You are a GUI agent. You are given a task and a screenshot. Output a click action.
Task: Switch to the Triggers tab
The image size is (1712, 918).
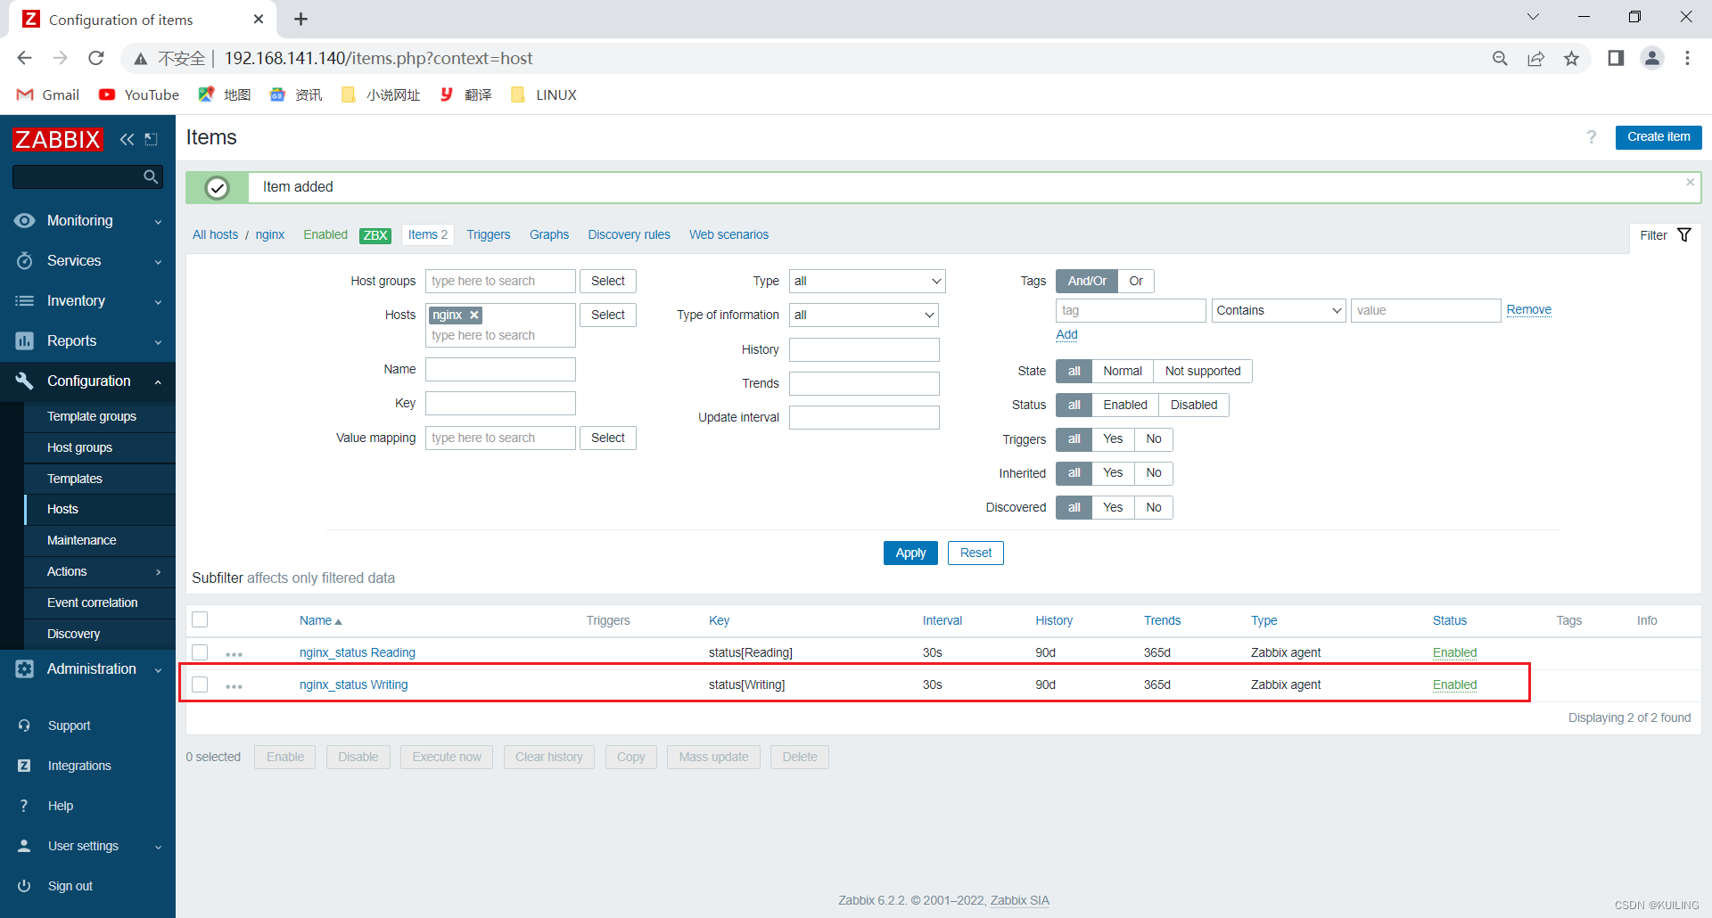(x=489, y=234)
